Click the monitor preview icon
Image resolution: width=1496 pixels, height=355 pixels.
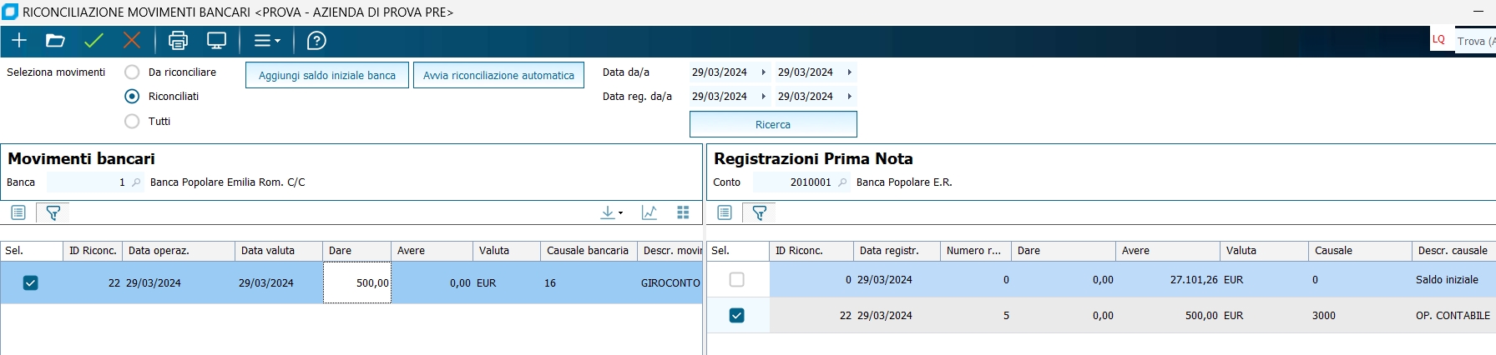point(217,41)
